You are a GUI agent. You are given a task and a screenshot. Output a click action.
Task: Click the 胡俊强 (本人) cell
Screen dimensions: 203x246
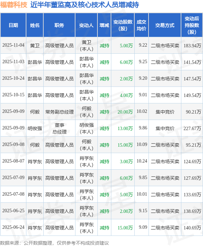coord(87,128)
